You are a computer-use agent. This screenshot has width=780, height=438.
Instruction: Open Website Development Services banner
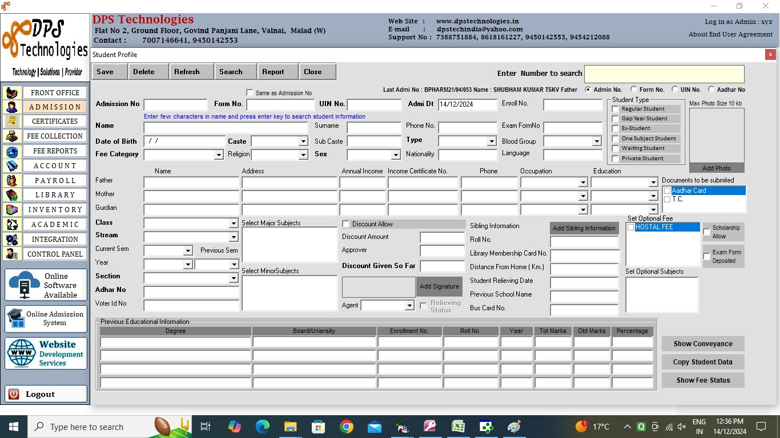pyautogui.click(x=46, y=353)
